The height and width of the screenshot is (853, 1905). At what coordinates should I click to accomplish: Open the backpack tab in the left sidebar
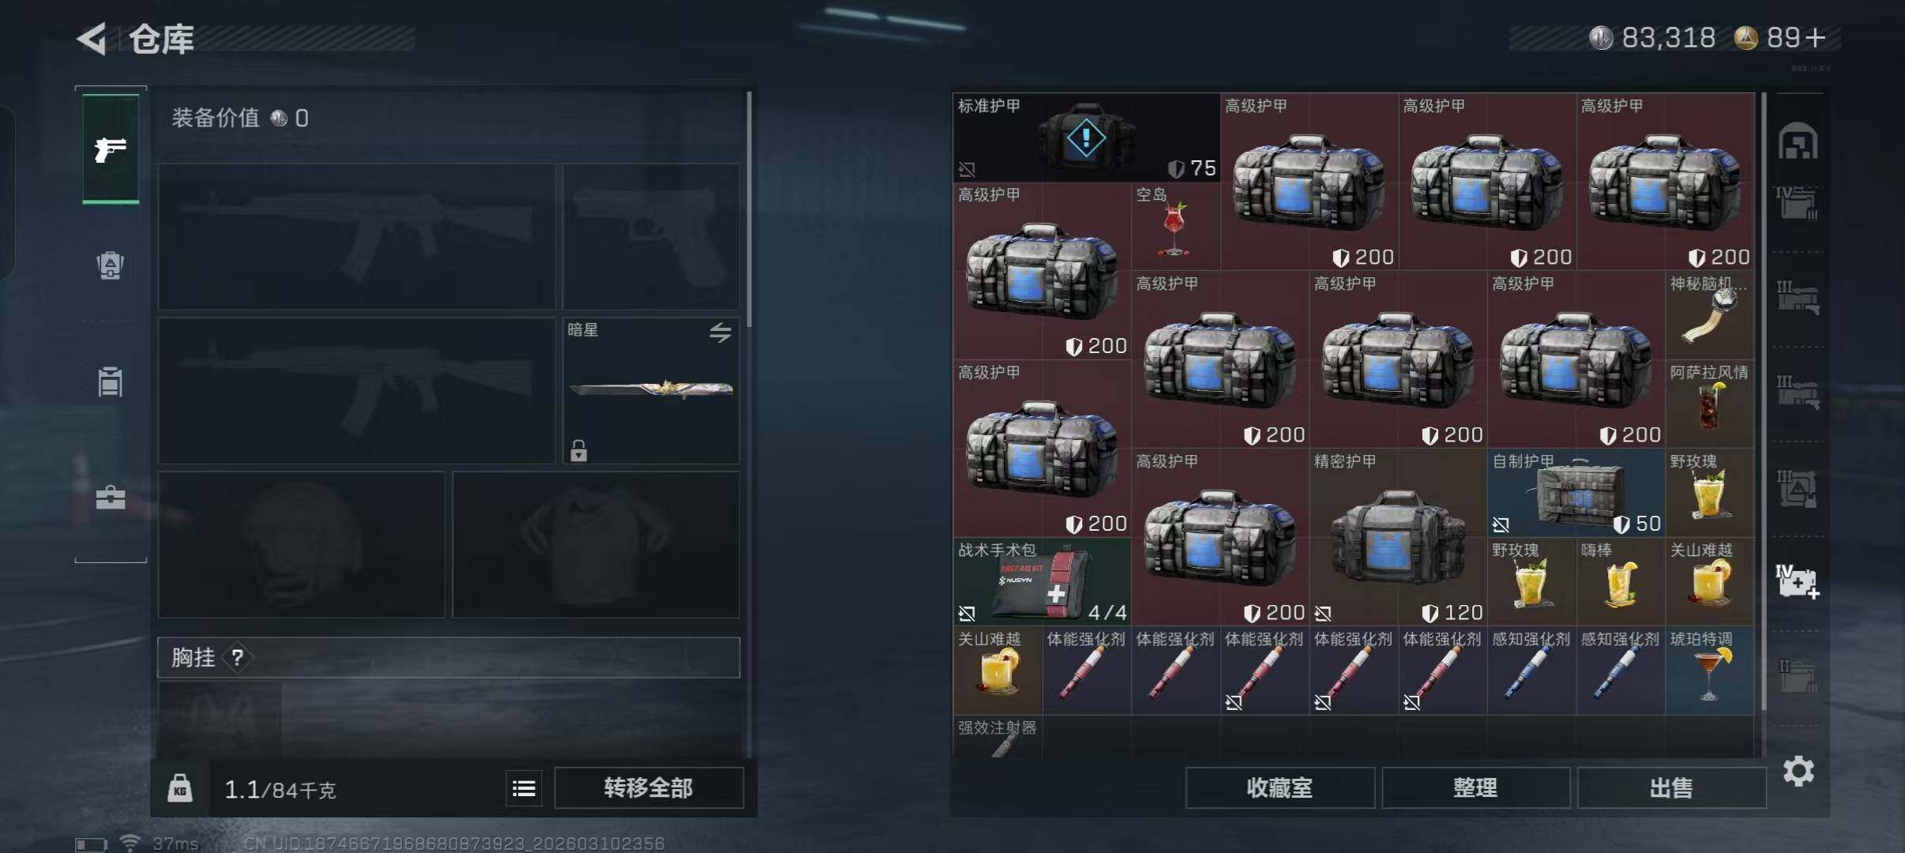(x=111, y=265)
